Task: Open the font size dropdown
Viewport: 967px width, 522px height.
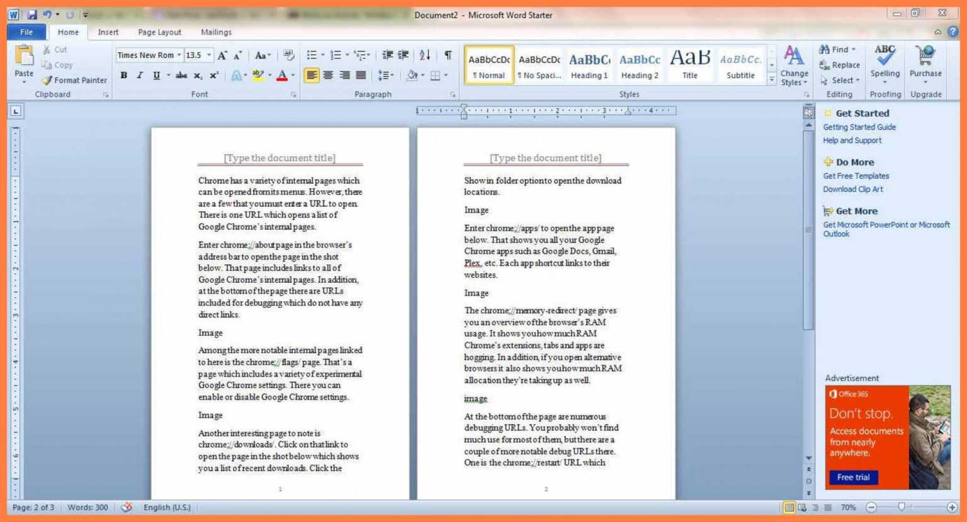Action: [x=208, y=55]
